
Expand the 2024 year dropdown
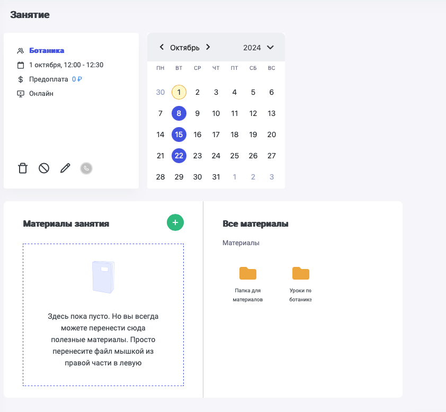pos(270,48)
